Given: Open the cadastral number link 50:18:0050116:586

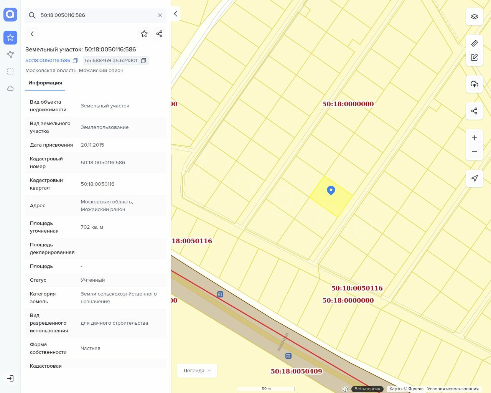Looking at the screenshot, I should (x=48, y=61).
